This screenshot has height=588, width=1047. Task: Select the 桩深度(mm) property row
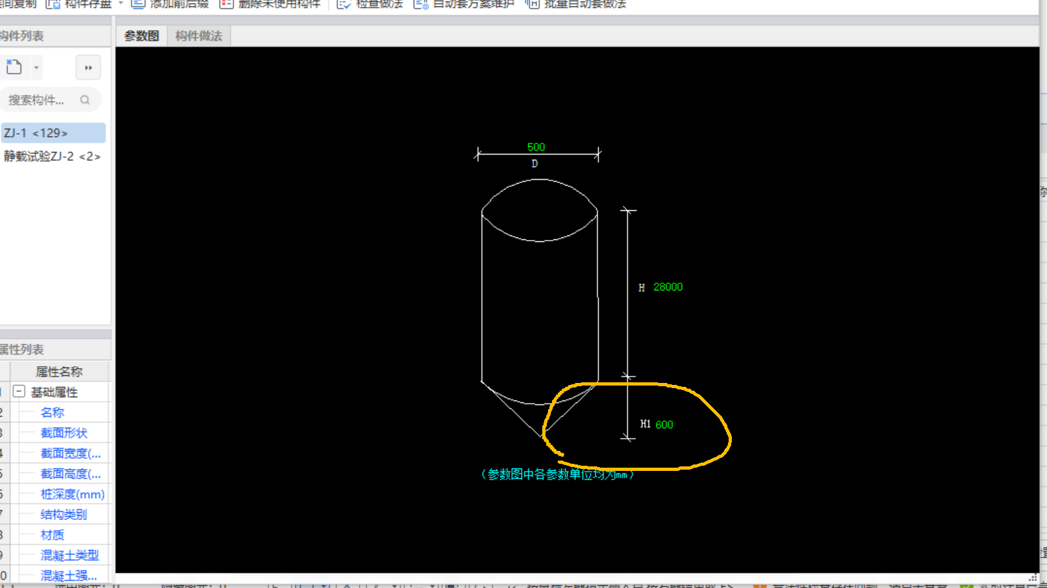pos(55,494)
